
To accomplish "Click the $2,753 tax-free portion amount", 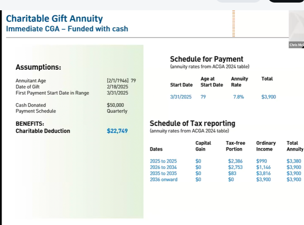I will click(x=235, y=167).
